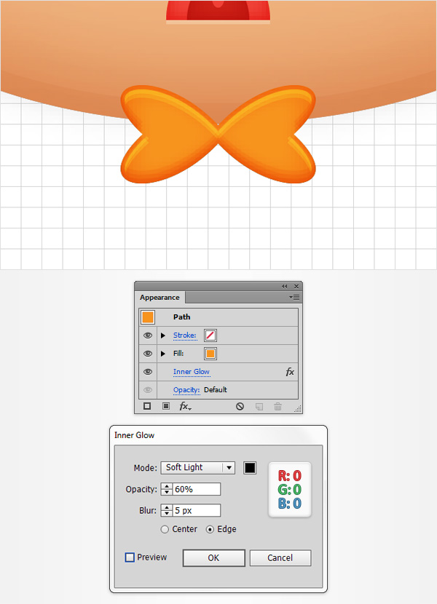
Task: Toggle visibility of the Stroke row
Action: point(148,335)
